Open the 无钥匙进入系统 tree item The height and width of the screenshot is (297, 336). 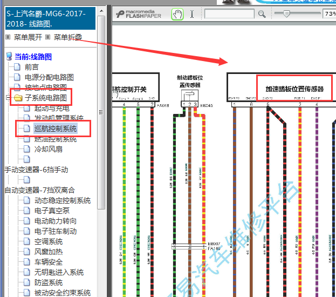pyautogui.click(x=59, y=272)
